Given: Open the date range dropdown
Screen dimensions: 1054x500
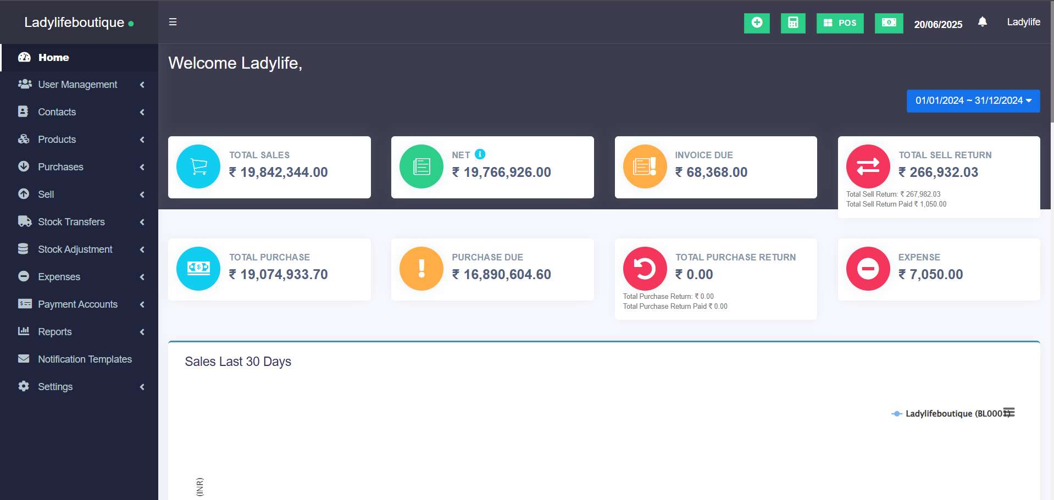Looking at the screenshot, I should tap(973, 101).
